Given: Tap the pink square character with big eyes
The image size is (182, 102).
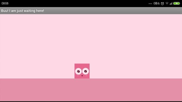Looking at the screenshot, I should [x=82, y=71].
